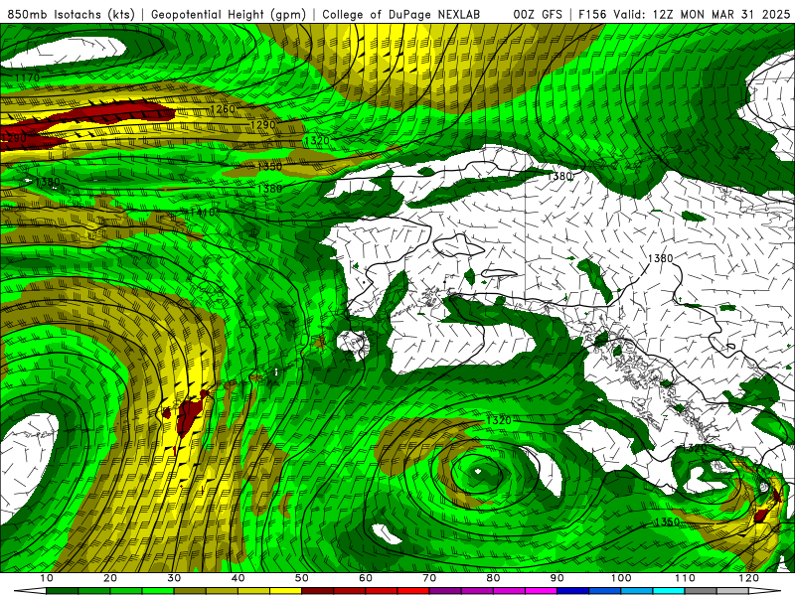This screenshot has width=795, height=596.
Task: Click color bar value label 60
Action: 366,578
